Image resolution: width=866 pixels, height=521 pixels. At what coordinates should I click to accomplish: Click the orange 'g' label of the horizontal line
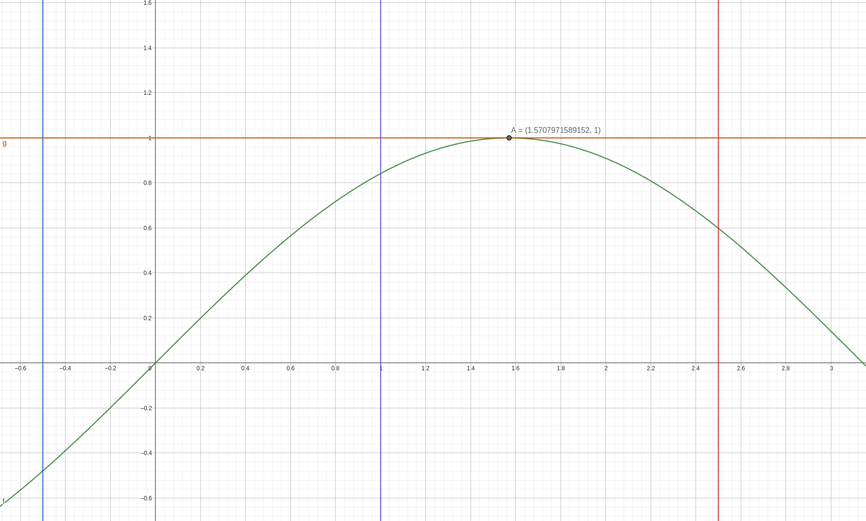click(x=4, y=143)
